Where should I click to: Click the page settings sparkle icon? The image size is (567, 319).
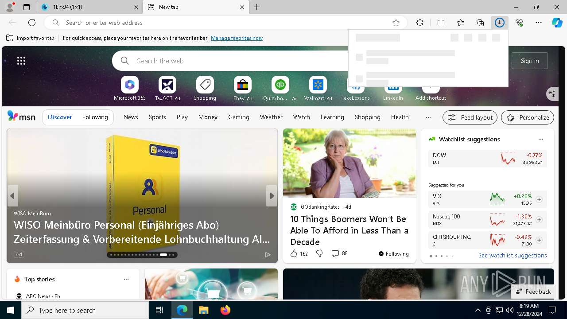[x=552, y=93]
